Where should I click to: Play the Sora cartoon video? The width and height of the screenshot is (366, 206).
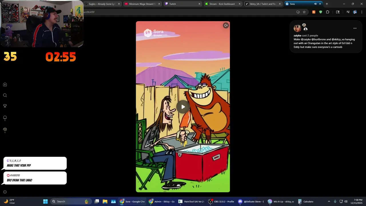pos(183,107)
